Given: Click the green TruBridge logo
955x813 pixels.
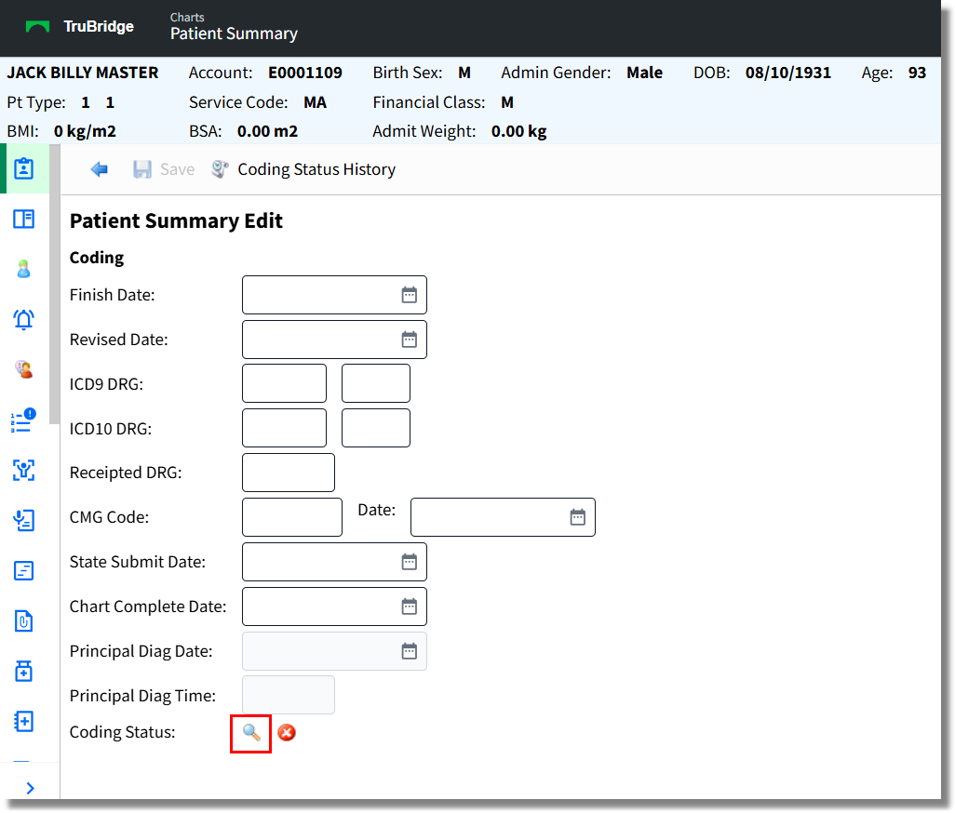Looking at the screenshot, I should tap(38, 27).
